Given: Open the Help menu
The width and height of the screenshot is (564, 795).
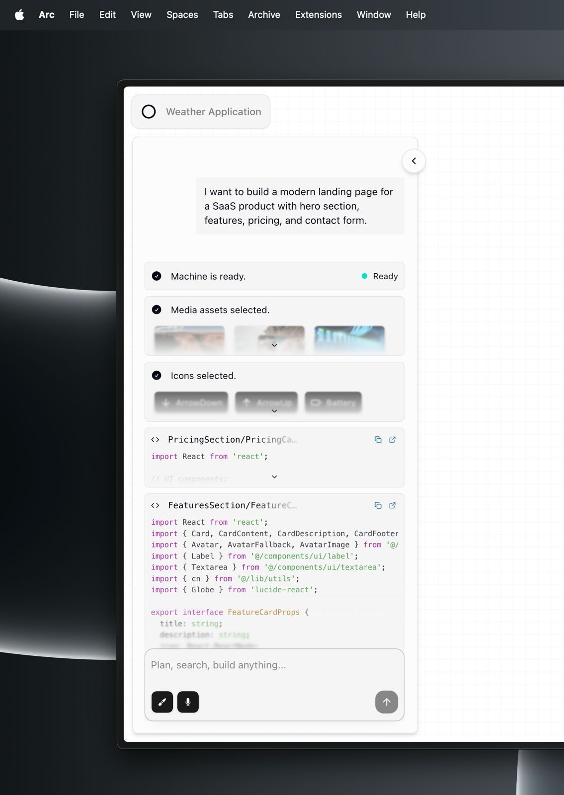Looking at the screenshot, I should [x=415, y=15].
